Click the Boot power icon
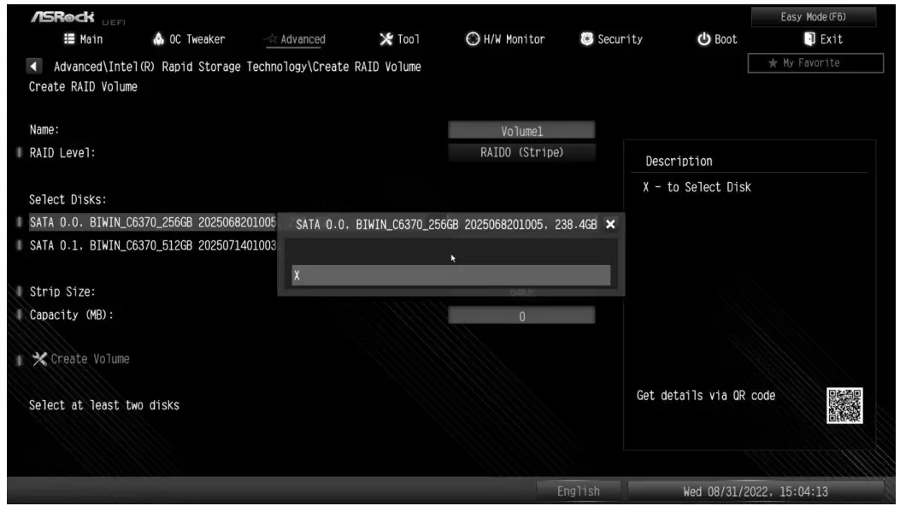Viewport: 900px width, 512px height. (703, 39)
